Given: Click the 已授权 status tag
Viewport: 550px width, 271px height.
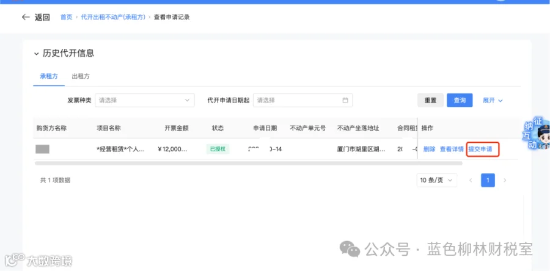Looking at the screenshot, I should click(x=218, y=149).
